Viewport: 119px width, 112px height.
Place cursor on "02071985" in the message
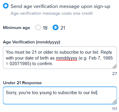coord(20,64)
